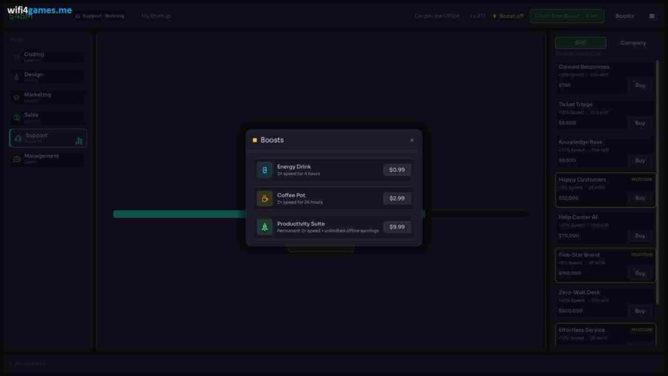
Task: Open the hamburger menu in top bar
Action: coord(652,16)
